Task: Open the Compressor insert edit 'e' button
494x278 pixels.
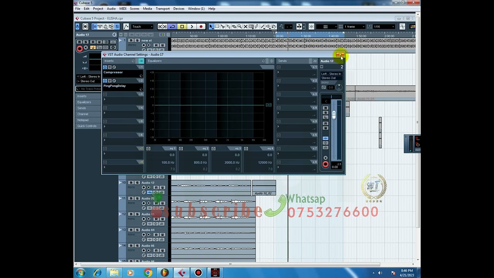Action: 114,67
